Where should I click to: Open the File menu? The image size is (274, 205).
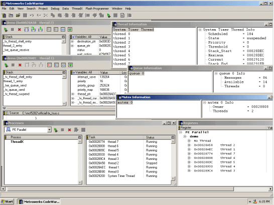tap(4, 9)
